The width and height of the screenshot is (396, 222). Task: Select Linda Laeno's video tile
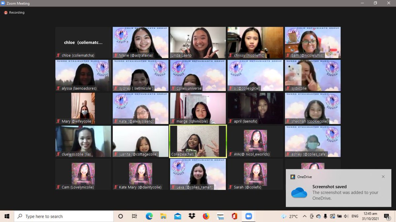(x=198, y=42)
